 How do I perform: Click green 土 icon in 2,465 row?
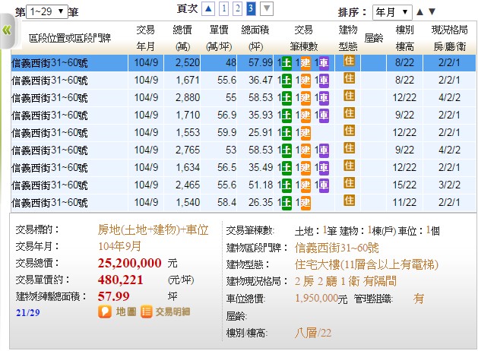(286, 185)
